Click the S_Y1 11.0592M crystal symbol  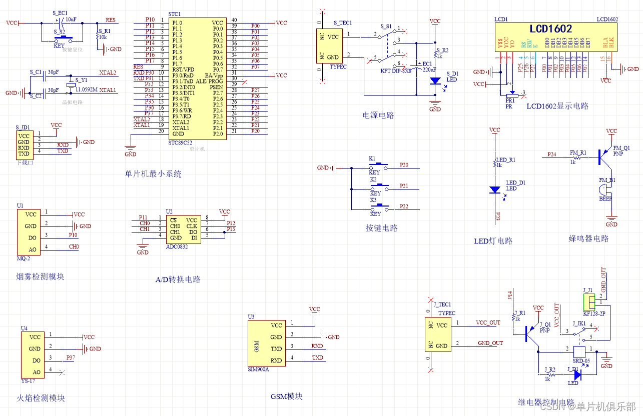pyautogui.click(x=72, y=85)
